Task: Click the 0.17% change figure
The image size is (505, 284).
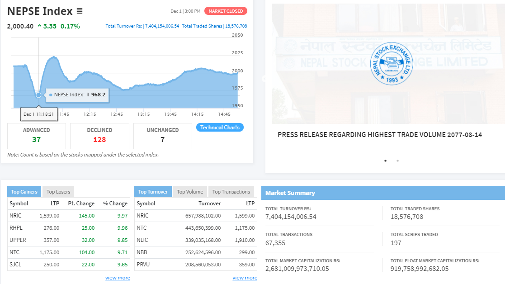Action: pyautogui.click(x=70, y=26)
